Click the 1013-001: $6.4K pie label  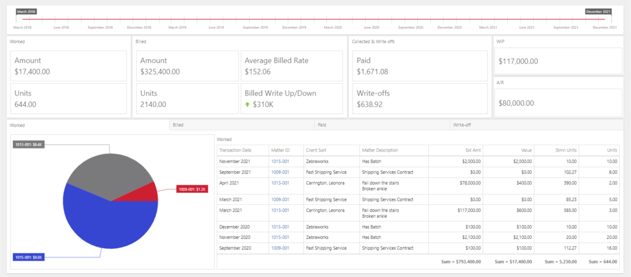28,144
